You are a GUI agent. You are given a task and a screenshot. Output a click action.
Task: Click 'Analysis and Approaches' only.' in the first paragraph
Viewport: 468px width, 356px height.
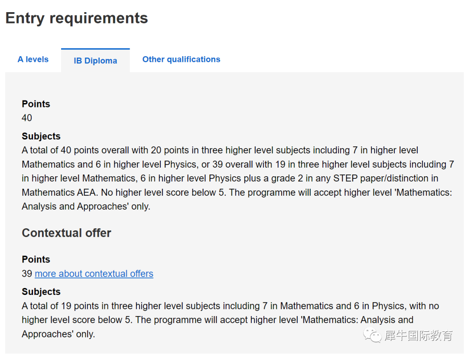click(86, 207)
